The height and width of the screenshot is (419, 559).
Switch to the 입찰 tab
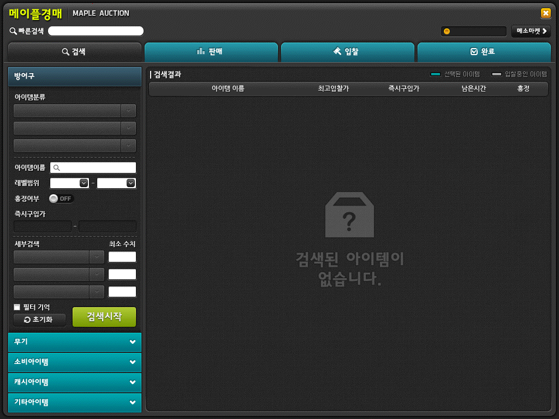coord(348,52)
